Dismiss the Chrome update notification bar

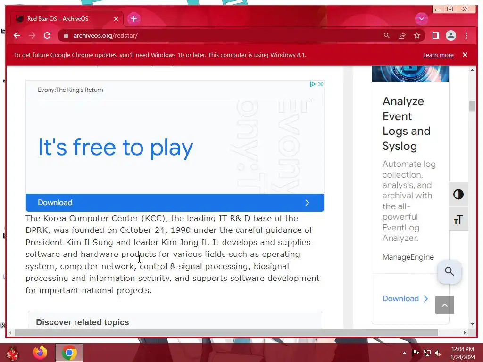(465, 55)
